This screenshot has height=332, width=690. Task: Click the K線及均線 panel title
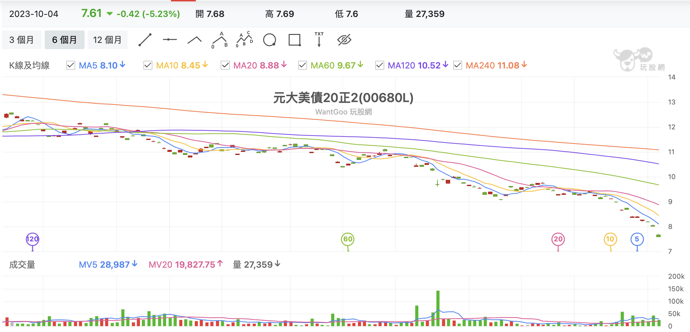[29, 65]
